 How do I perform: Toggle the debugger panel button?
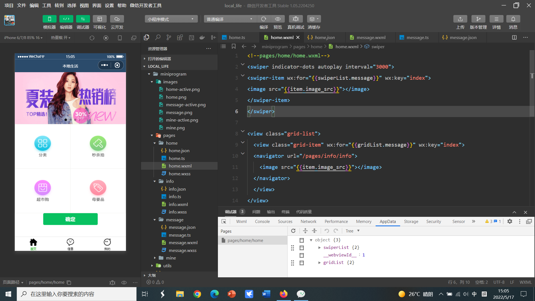(83, 19)
